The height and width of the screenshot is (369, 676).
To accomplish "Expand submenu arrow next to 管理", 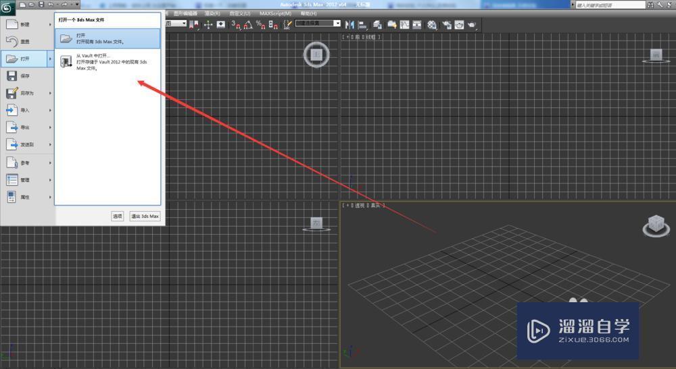I will point(50,179).
